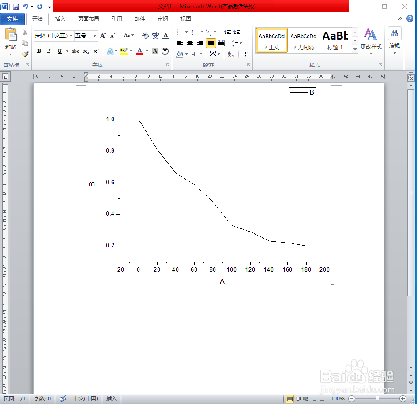Open the 更改样式 Change Styles button
Viewport: 417px width, 404px height.
click(371, 42)
